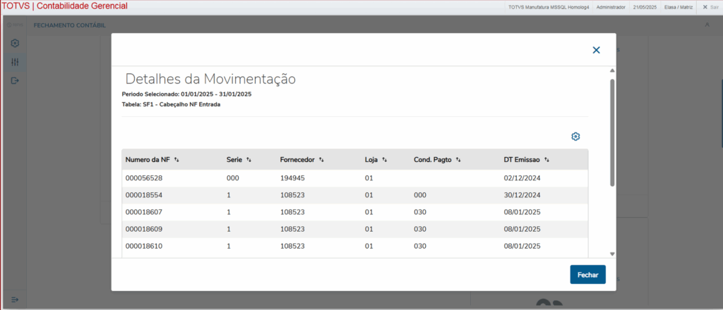This screenshot has height=310, width=723.
Task: Click TOTVS Manufatura MSSQL Homolog4 environment label
Action: point(549,7)
